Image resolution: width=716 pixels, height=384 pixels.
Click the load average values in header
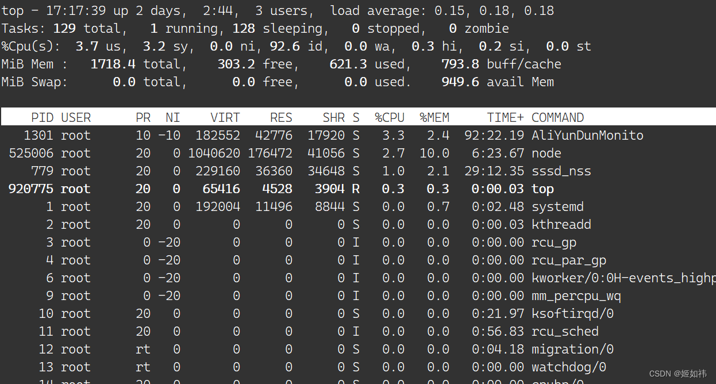(x=494, y=11)
